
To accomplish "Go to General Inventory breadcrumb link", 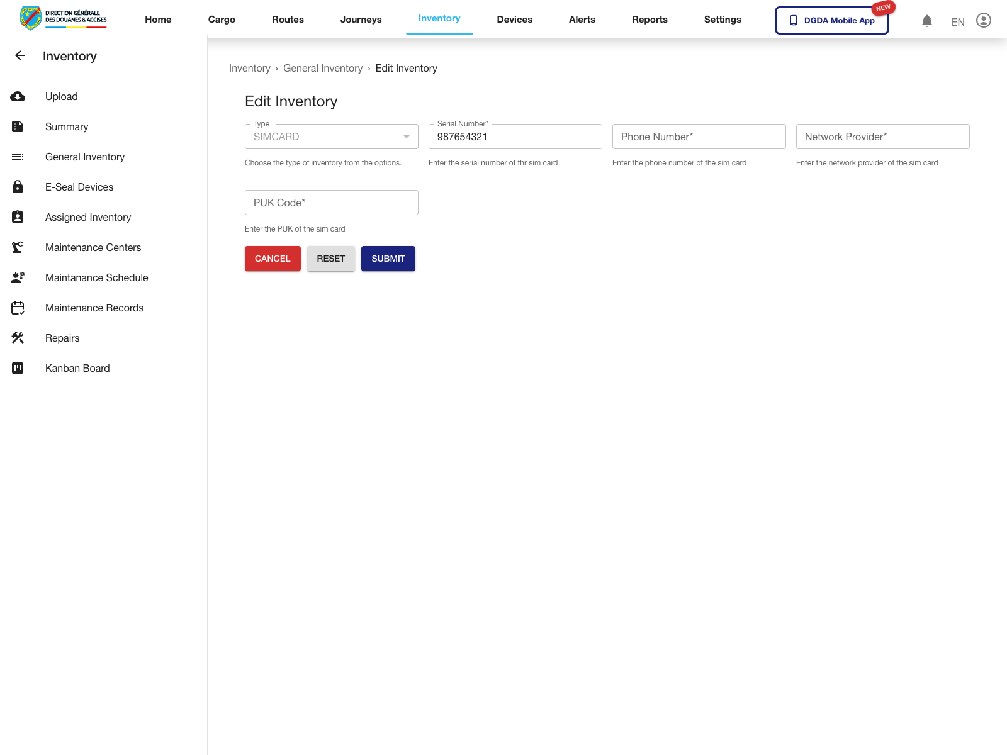I will tap(323, 69).
